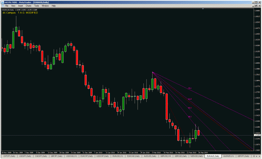This screenshot has width=262, height=159.
Task: Switch to the USDCAD,H1 chart tab
Action: coord(71,156)
